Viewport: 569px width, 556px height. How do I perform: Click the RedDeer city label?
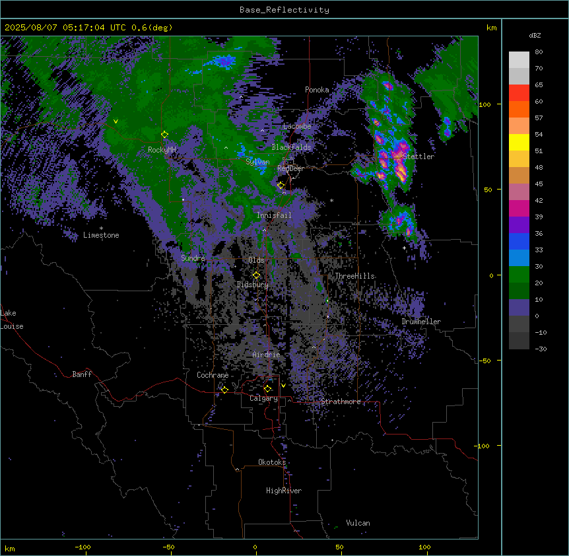point(290,168)
